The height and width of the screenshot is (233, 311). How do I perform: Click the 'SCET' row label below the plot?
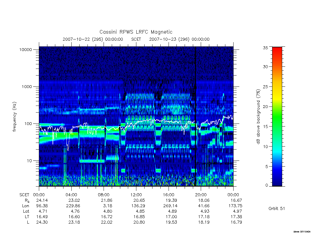[24, 195]
